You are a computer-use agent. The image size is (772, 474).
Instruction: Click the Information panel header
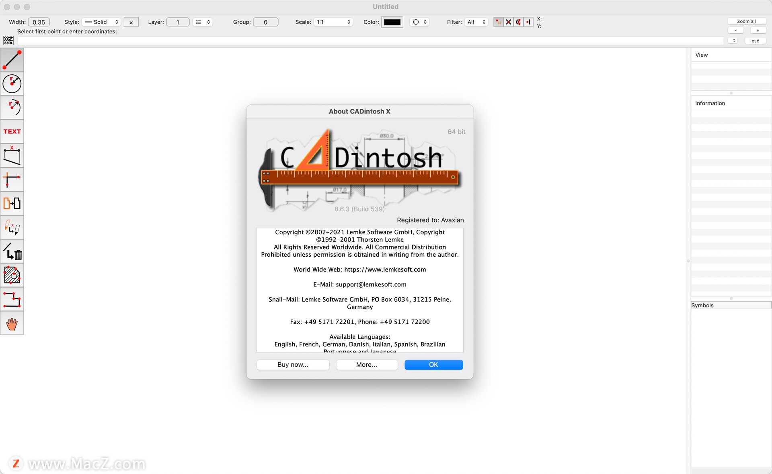click(731, 103)
